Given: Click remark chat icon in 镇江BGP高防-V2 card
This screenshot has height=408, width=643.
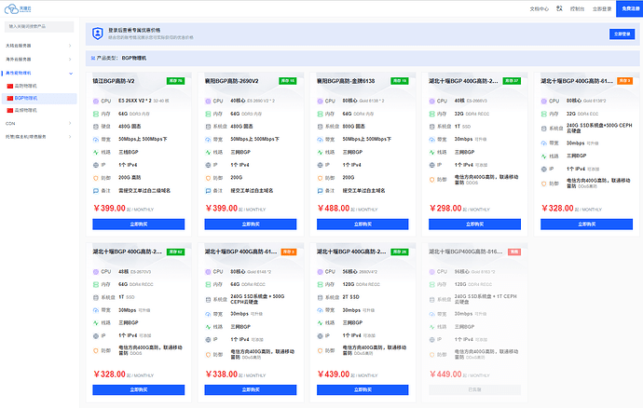Looking at the screenshot, I should click(96, 191).
